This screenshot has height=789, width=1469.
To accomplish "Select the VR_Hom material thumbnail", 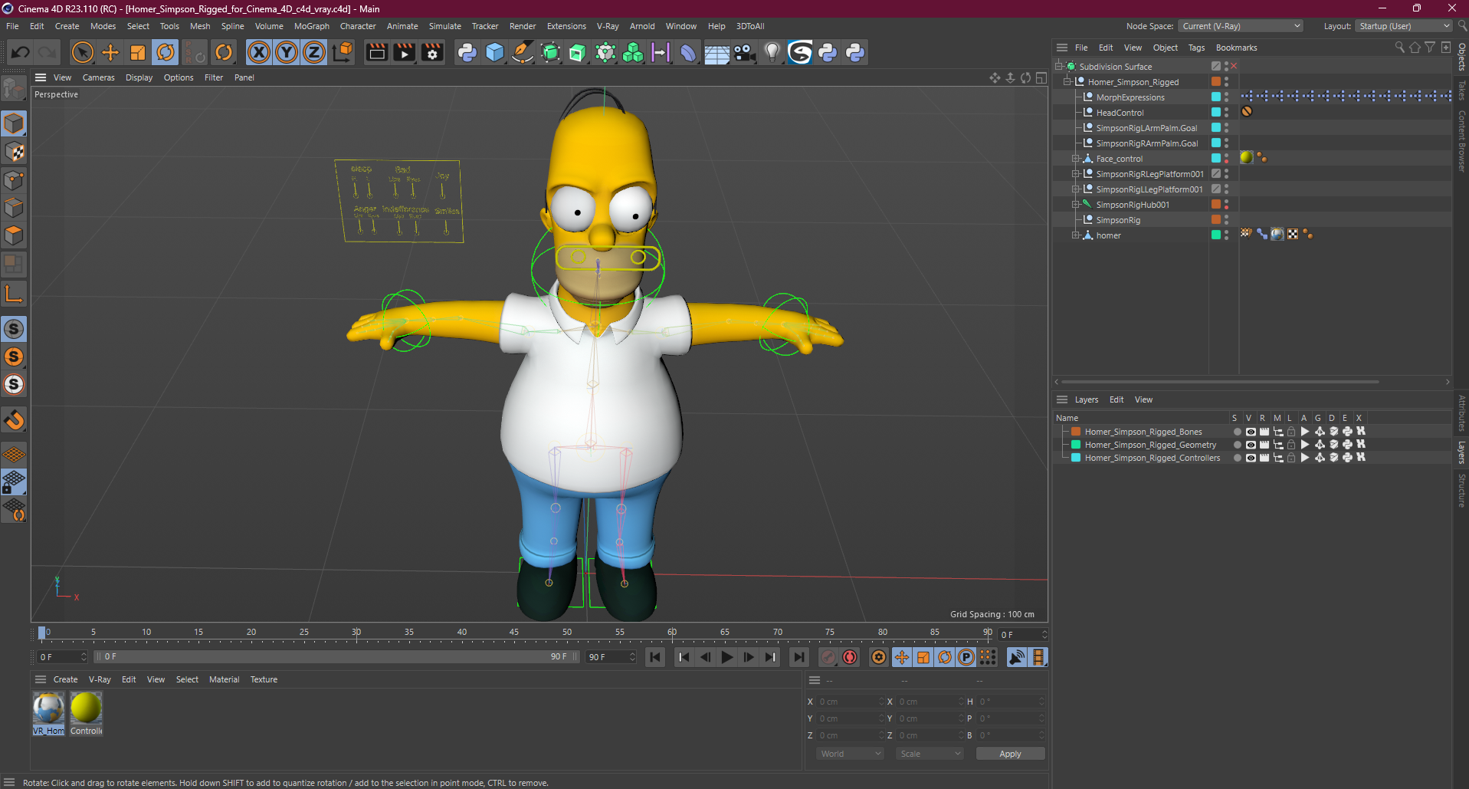I will click(48, 713).
